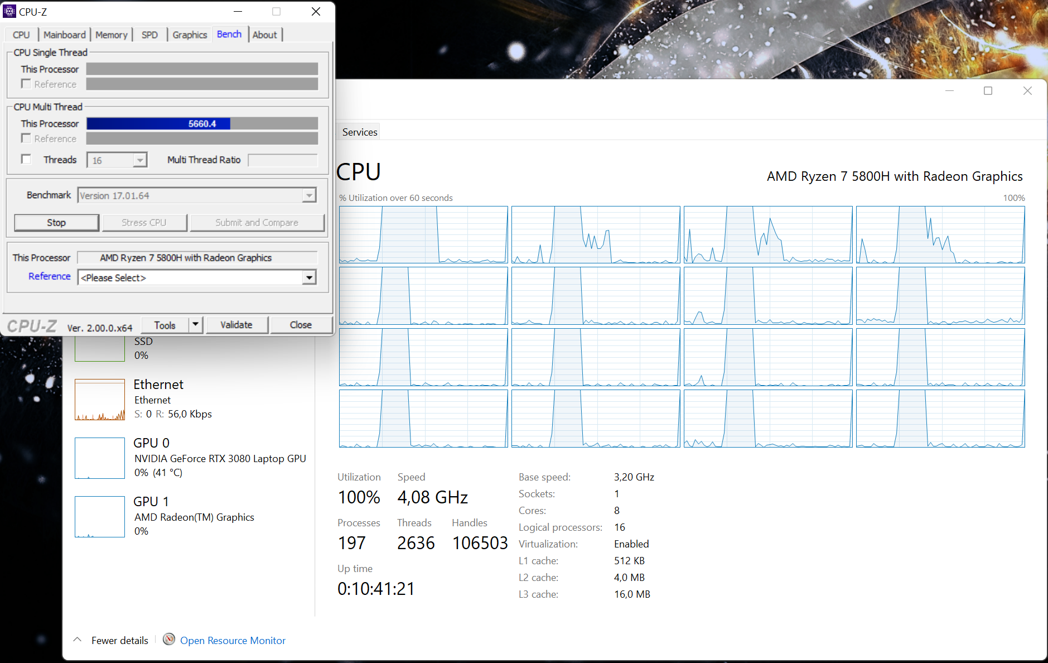Viewport: 1048px width, 663px height.
Task: Click the CPU-Z app icon in title bar
Action: 9,11
